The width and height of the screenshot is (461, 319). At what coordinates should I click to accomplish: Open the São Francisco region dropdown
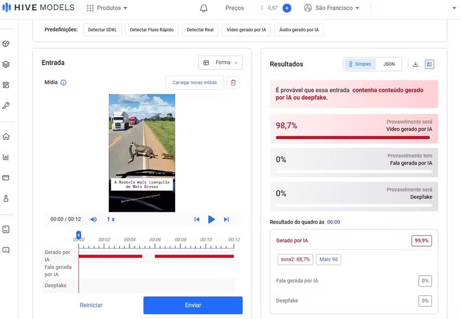(332, 8)
